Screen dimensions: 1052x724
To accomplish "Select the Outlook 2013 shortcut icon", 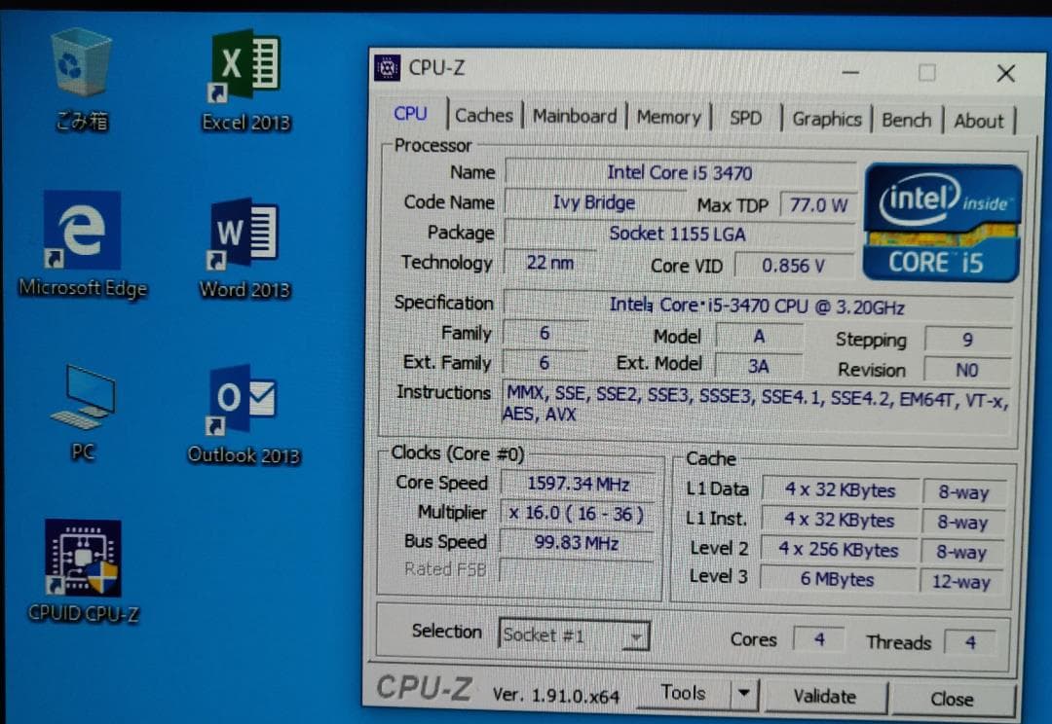I will (x=244, y=400).
